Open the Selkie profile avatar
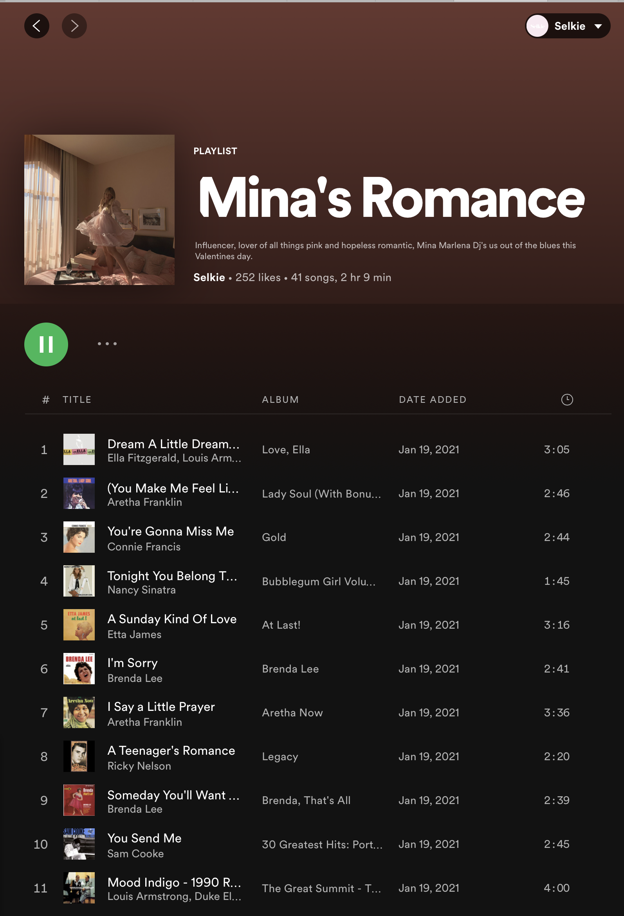 [537, 26]
